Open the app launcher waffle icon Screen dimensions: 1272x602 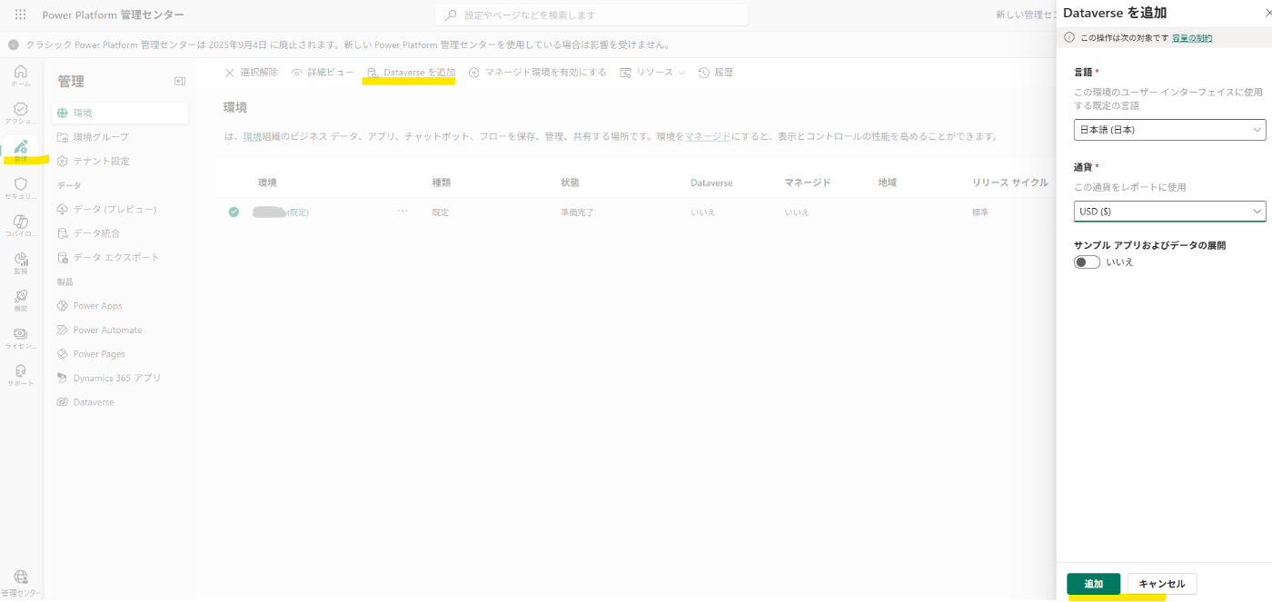coord(20,15)
